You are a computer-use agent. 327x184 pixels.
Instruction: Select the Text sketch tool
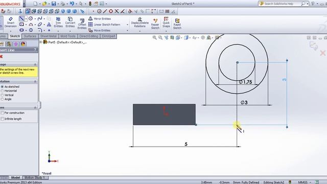[49, 25]
